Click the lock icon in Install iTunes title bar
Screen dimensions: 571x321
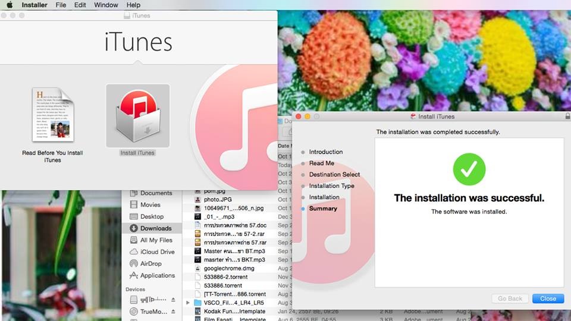[567, 116]
